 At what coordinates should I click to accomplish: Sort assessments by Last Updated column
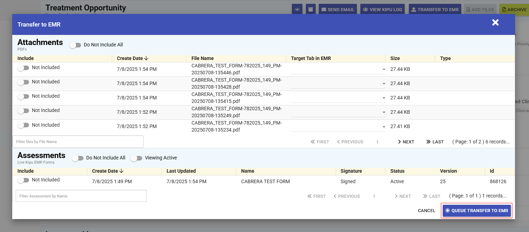pos(181,171)
